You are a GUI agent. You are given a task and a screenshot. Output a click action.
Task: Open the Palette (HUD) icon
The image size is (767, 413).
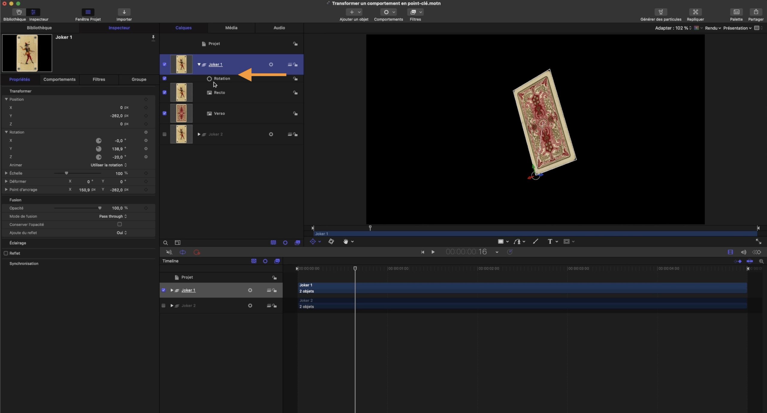pyautogui.click(x=736, y=12)
